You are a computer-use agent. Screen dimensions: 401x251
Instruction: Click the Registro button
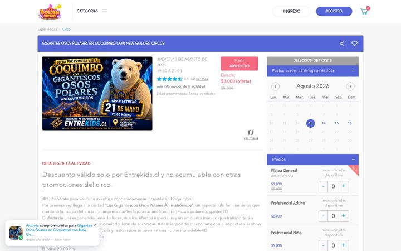[334, 11]
